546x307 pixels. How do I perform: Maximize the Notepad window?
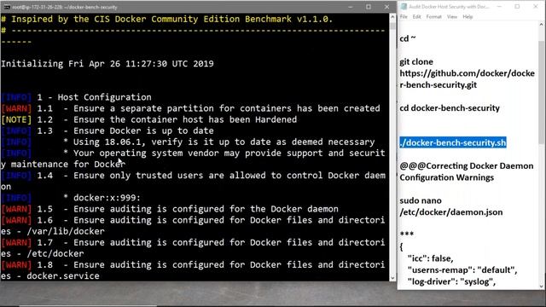click(517, 7)
